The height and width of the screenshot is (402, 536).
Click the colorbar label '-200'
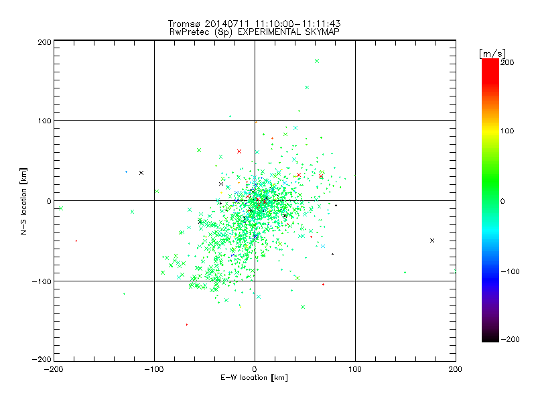coord(510,339)
